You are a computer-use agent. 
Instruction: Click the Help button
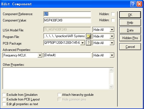pyautogui.click(x=130, y=23)
